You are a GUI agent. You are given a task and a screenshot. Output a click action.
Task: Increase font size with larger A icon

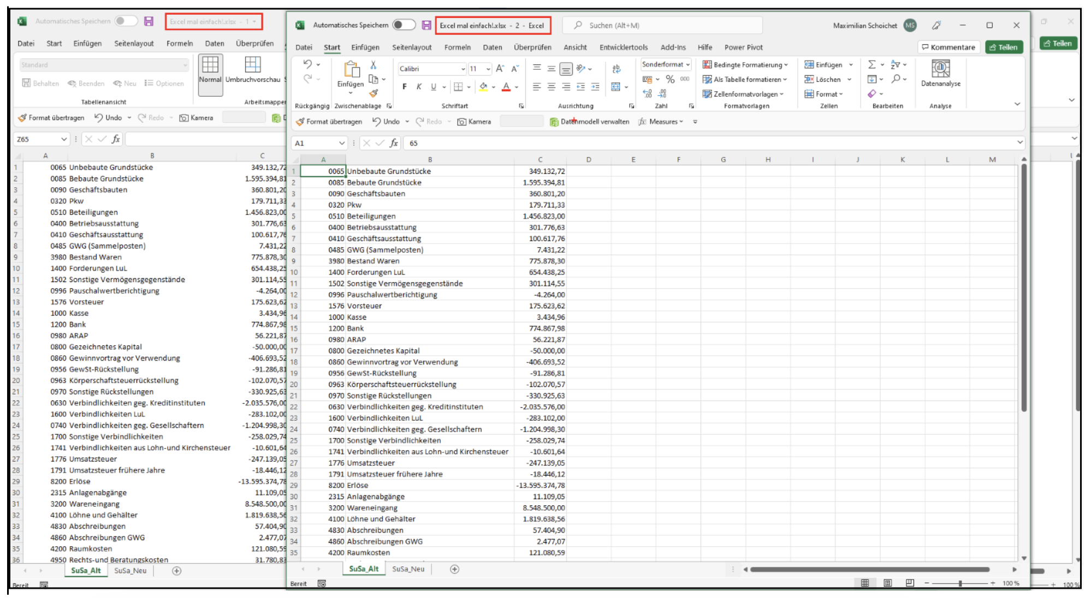(500, 69)
